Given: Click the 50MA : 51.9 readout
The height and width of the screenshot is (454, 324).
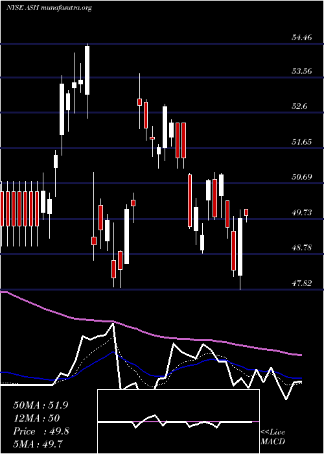Looking at the screenshot, I should pyautogui.click(x=41, y=405).
